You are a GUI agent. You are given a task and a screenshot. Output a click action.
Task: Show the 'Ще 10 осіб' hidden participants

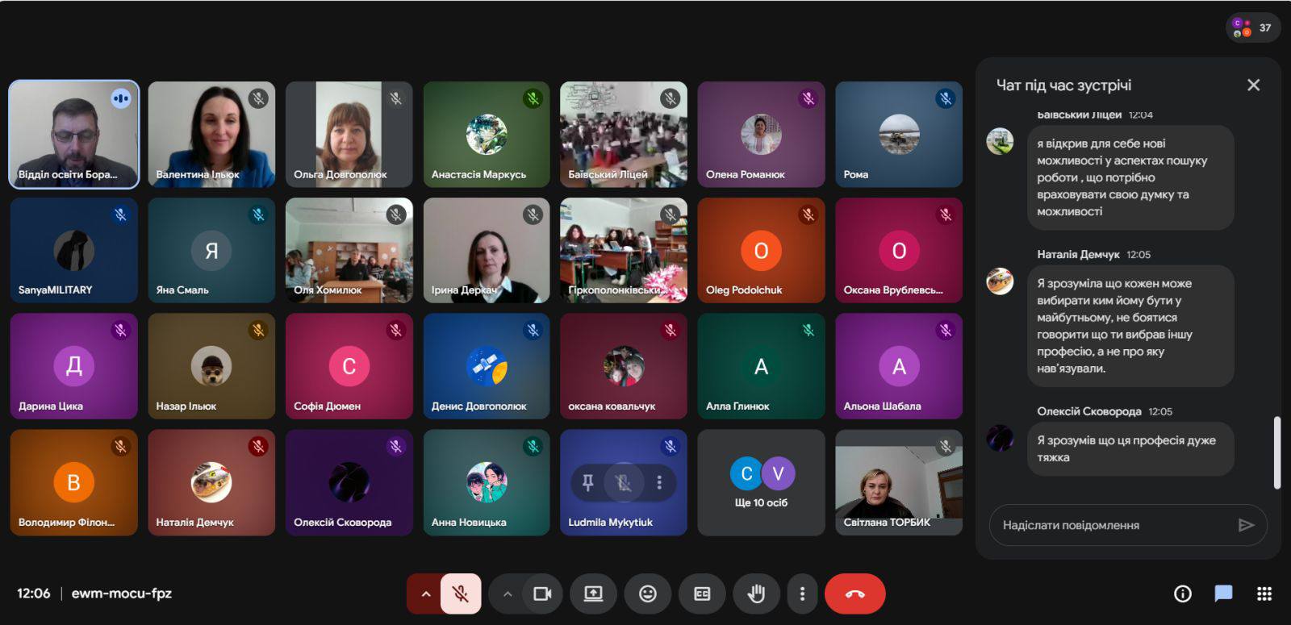pyautogui.click(x=761, y=482)
